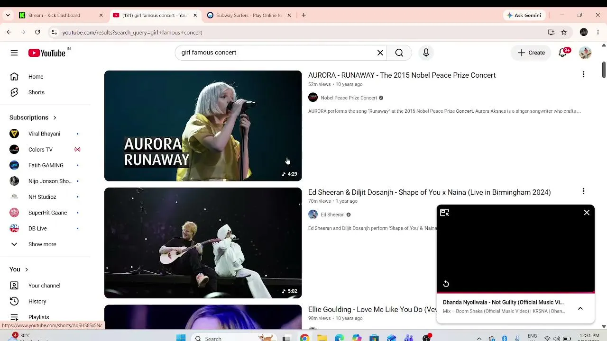
Task: Close the Kick Dashboard tab
Action: [101, 15]
